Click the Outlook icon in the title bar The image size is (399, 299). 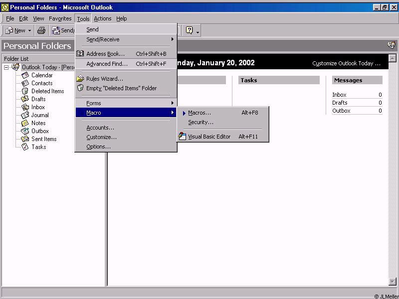(5, 7)
